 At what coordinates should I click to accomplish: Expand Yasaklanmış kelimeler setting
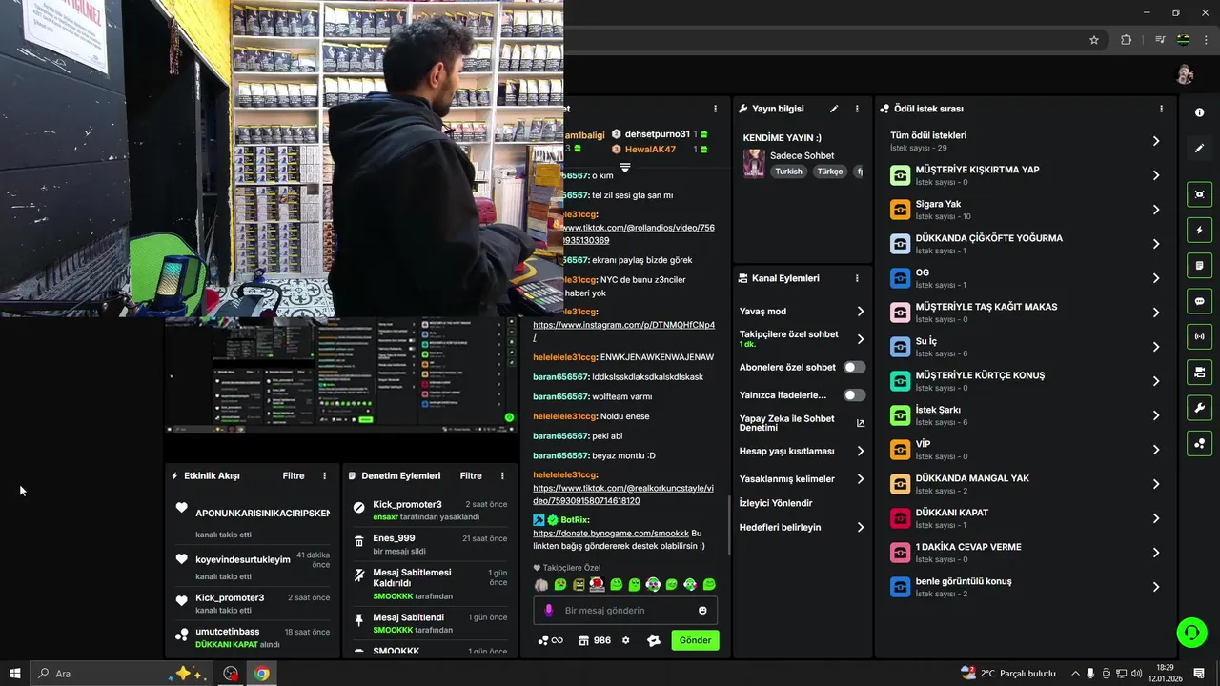tap(802, 478)
